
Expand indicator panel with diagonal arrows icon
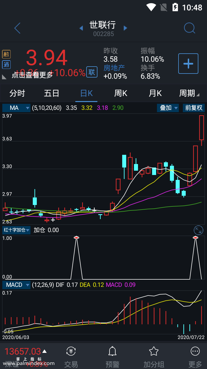click(198, 230)
